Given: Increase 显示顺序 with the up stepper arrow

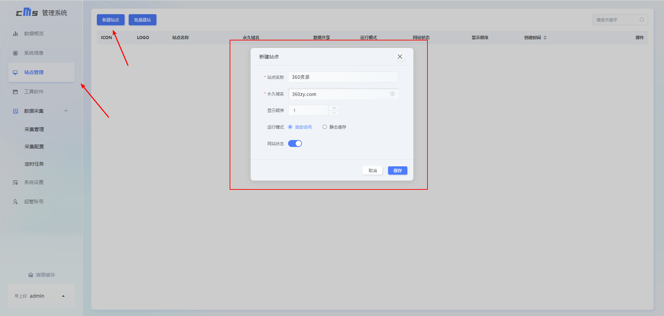Looking at the screenshot, I should [x=334, y=108].
